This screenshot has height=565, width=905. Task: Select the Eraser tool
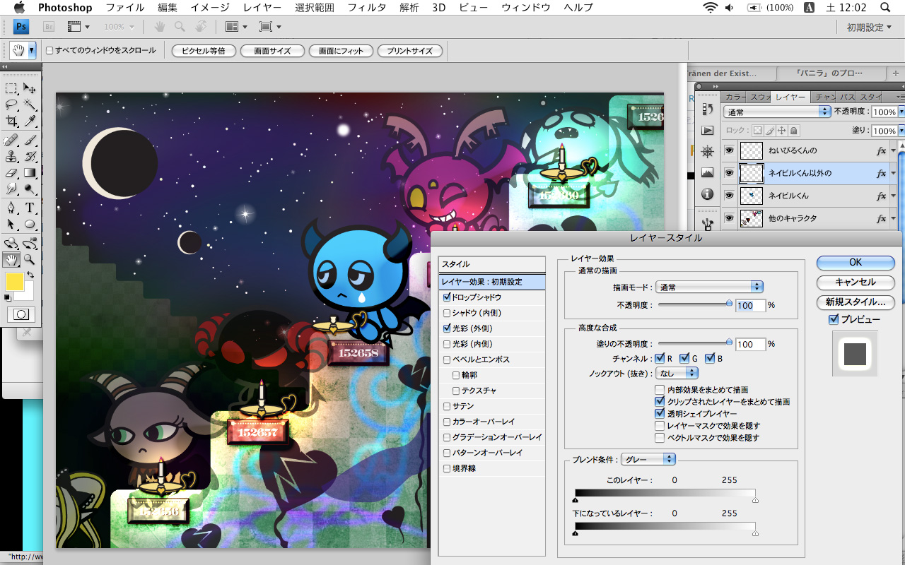pos(11,172)
